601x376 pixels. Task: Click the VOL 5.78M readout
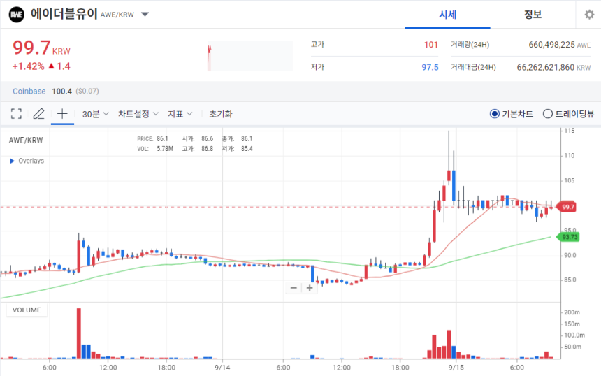155,149
